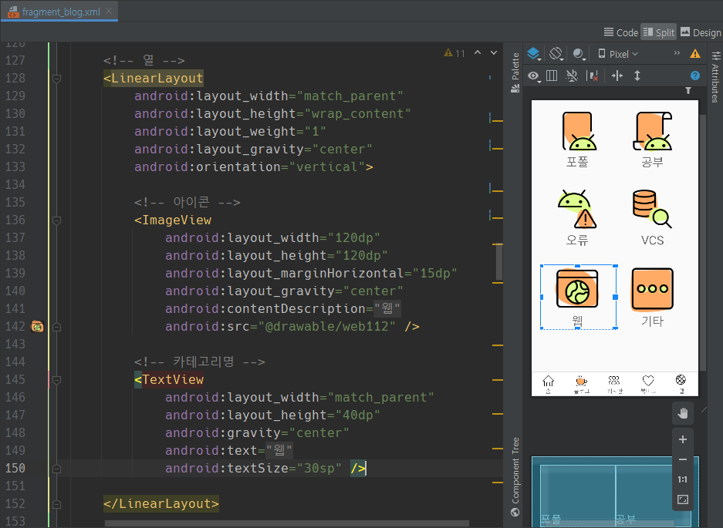Click the editor vertical scrollbar thumb
Viewport: 723px width, 528px height.
point(499,262)
